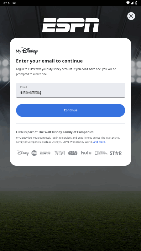The height and width of the screenshot is (251, 141).
Task: Click the Marvel logo
Action: click(x=59, y=153)
